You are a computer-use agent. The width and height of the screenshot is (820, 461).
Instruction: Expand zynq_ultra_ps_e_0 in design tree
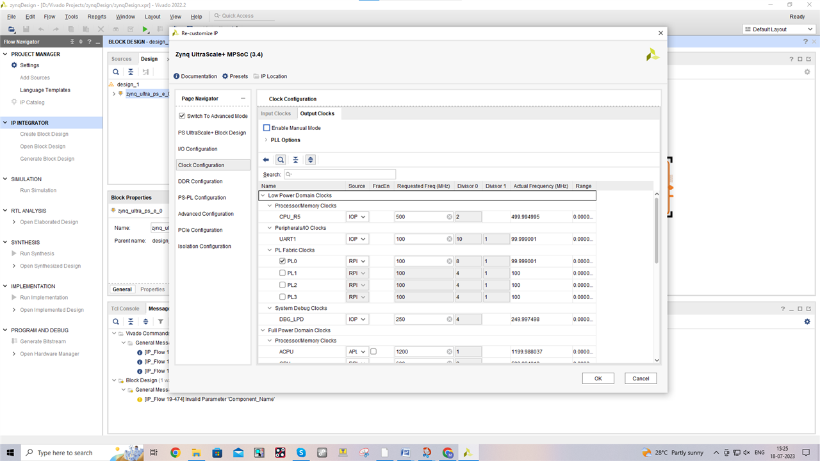tap(113, 93)
